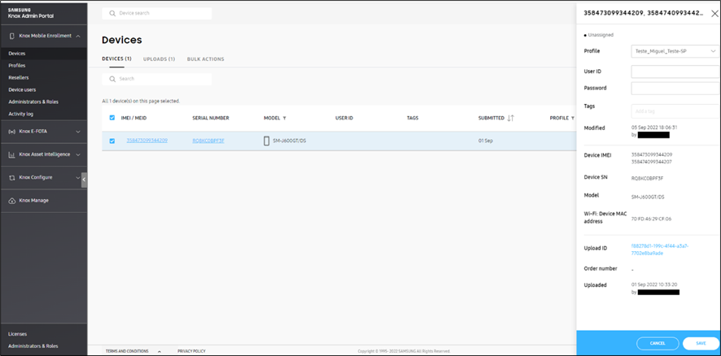Open the Privacy Policy footer link
721x356 pixels.
tap(191, 351)
